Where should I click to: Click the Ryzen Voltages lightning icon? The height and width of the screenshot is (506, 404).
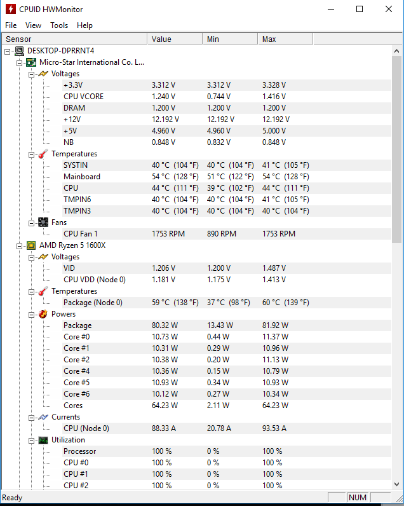(43, 257)
